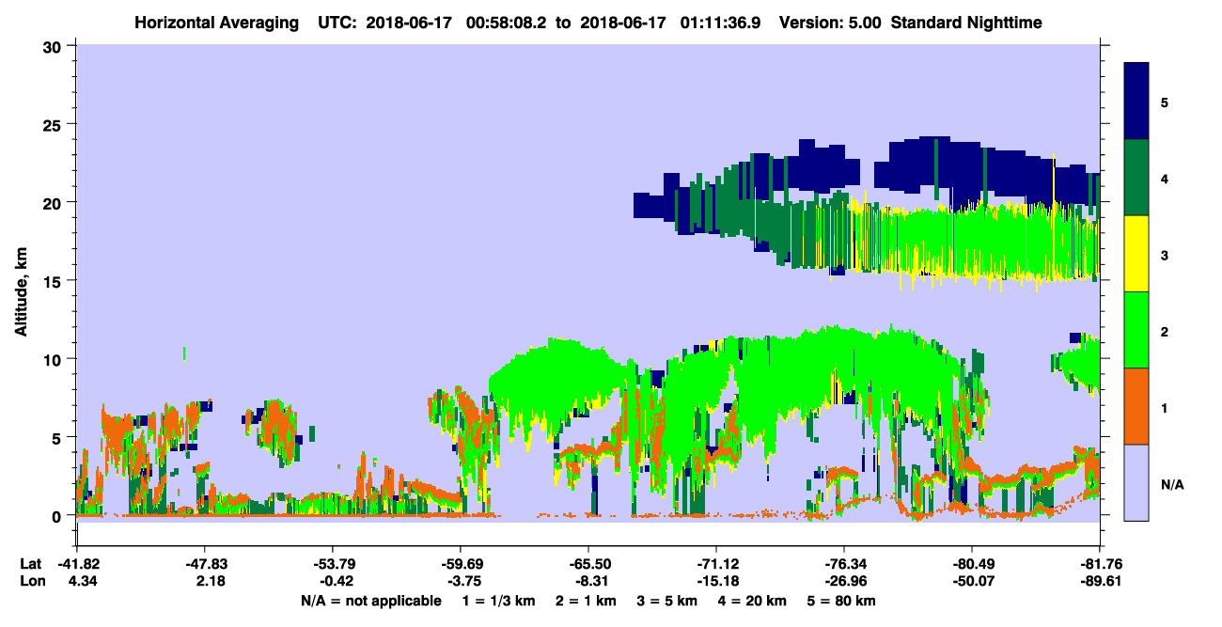Click the orange level 1 colorbar segment

tap(1136, 406)
